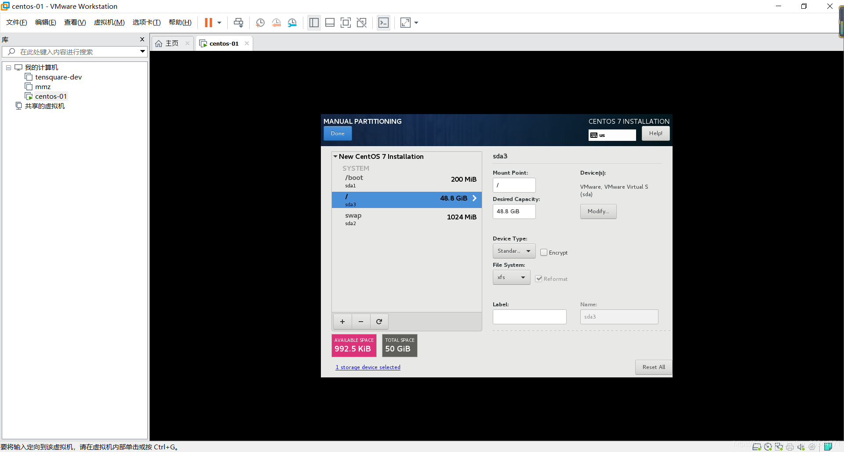The height and width of the screenshot is (452, 844).
Task: Close the library panel
Action: click(142, 39)
